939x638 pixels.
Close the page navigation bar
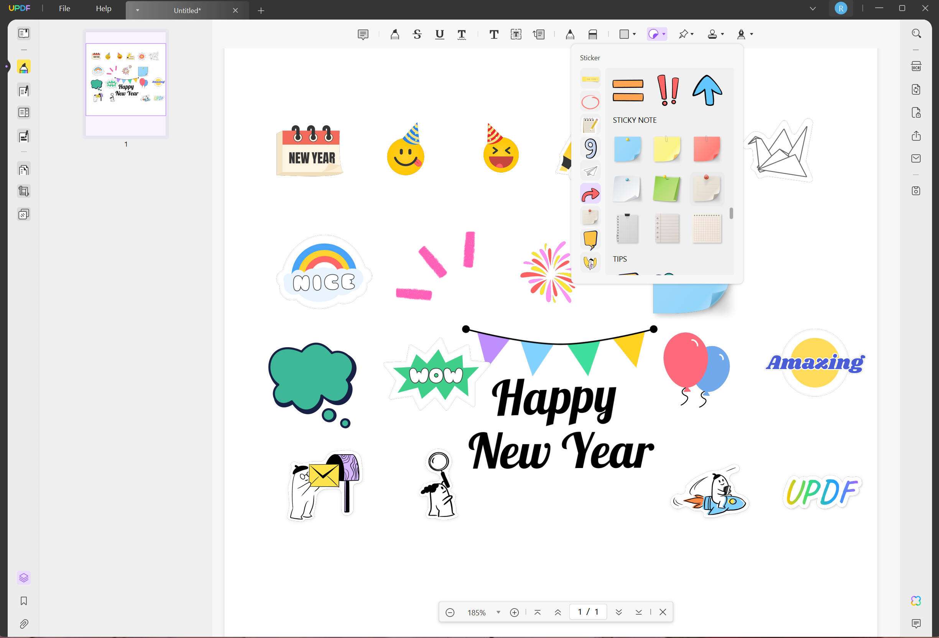coord(663,612)
